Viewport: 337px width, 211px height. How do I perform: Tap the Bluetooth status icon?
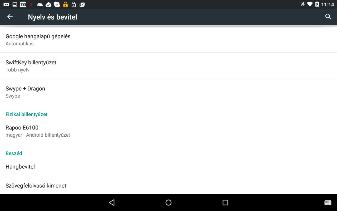303,4
